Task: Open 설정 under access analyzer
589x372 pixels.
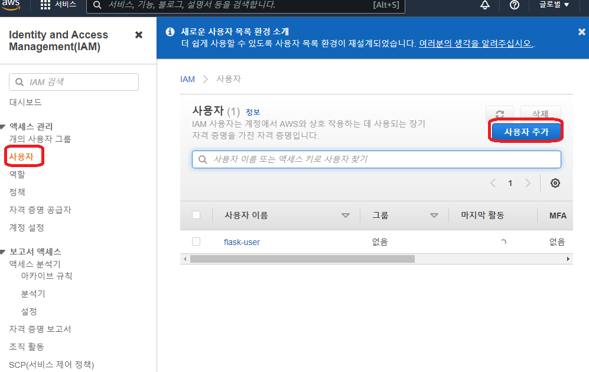Action: (x=28, y=311)
